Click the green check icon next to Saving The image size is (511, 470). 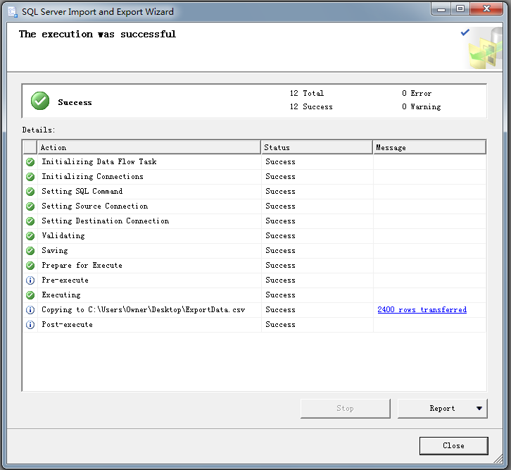tap(30, 251)
